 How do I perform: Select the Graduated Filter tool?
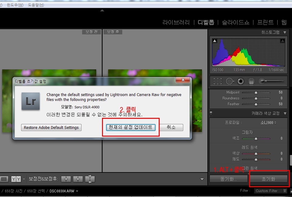click(252, 81)
